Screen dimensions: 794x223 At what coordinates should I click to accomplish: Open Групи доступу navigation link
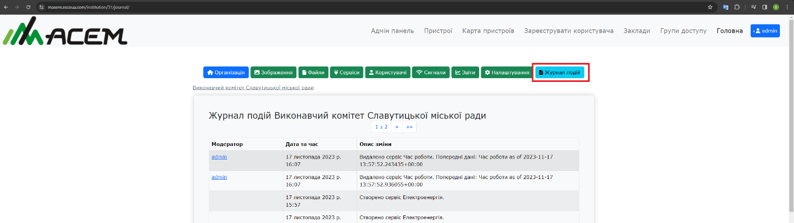683,31
